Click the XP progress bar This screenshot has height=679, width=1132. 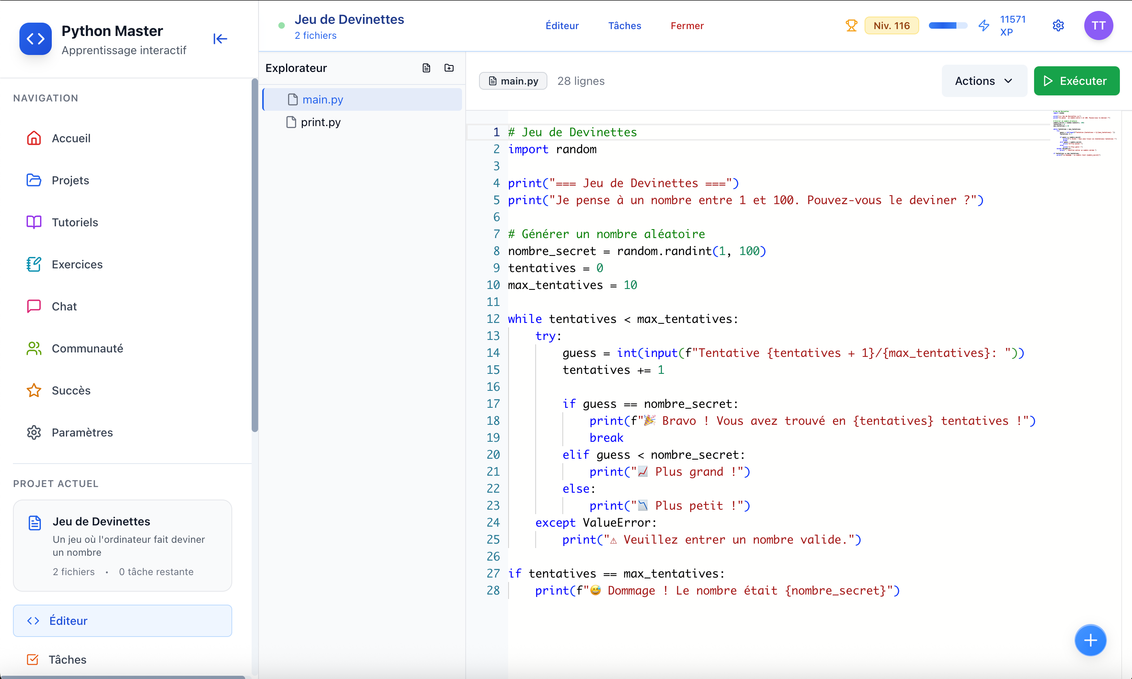(x=948, y=25)
